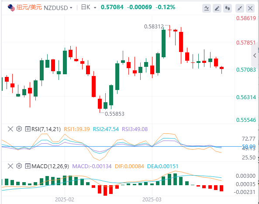
Task: Click the change value -0.00069
Action: pos(139,7)
